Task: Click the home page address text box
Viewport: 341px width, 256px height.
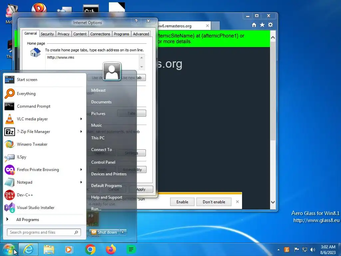Action: (93, 62)
